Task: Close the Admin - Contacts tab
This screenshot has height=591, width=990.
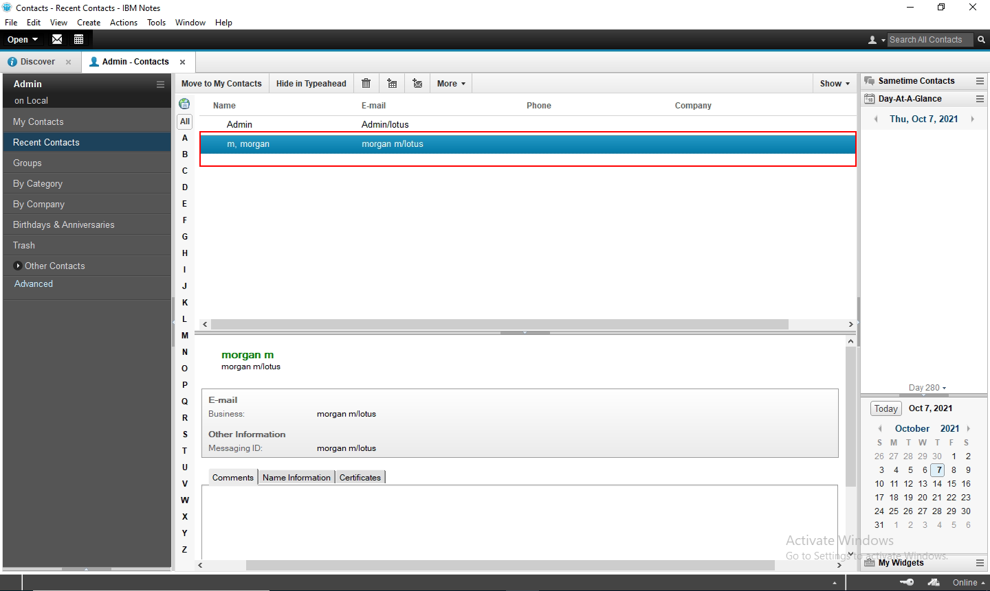Action: coord(182,62)
